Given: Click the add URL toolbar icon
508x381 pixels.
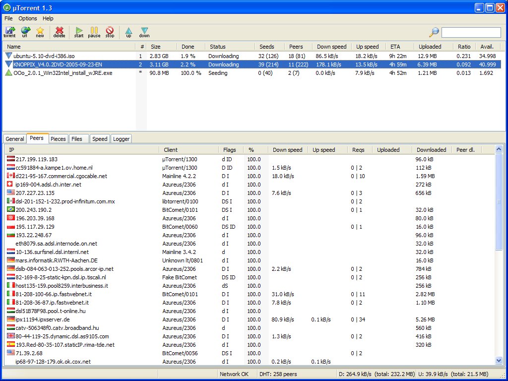Looking at the screenshot, I should 25,32.
